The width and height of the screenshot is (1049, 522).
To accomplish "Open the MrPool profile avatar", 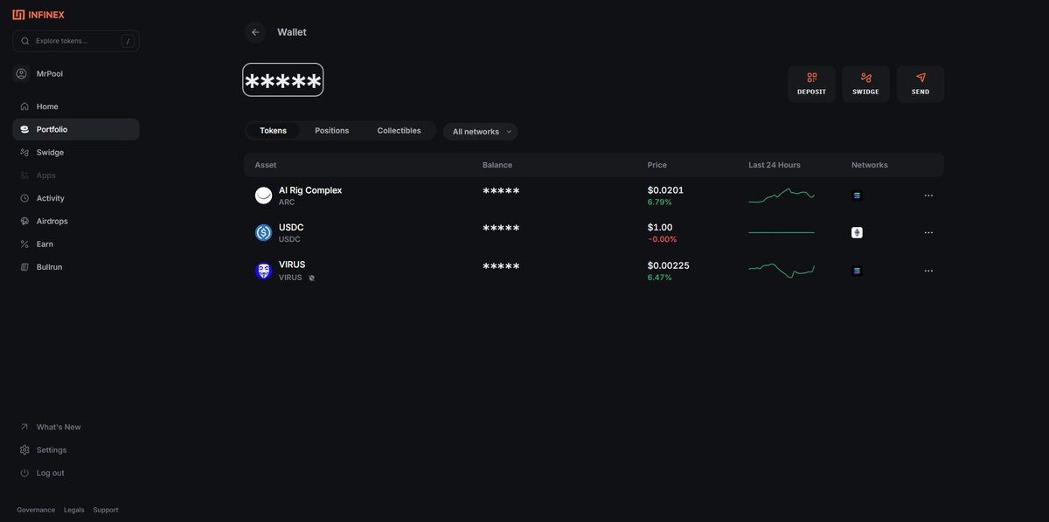I will pyautogui.click(x=22, y=74).
